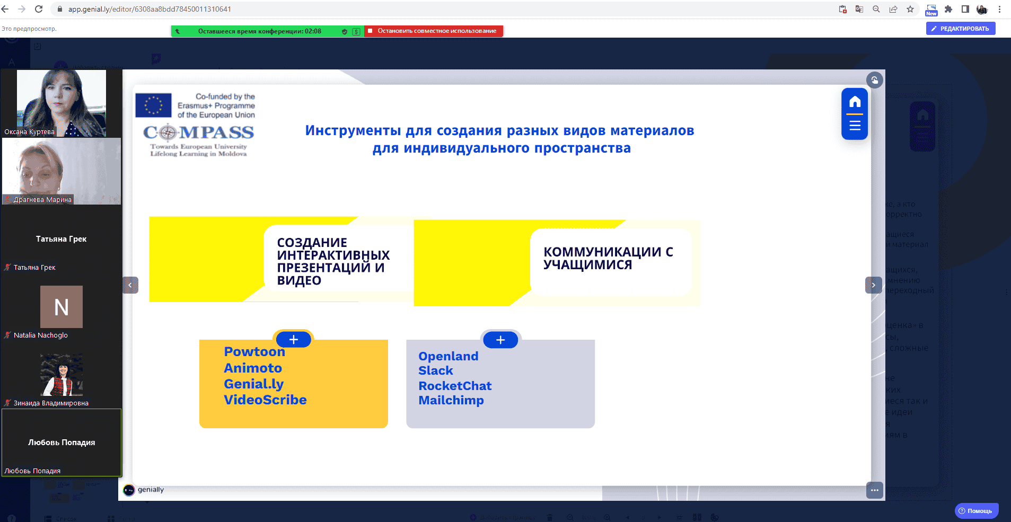
Task: Expand the Openland tools plus button
Action: click(500, 340)
